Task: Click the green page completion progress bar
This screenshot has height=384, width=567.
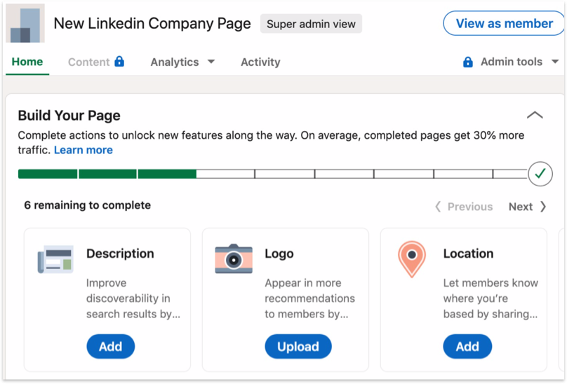Action: coord(107,174)
